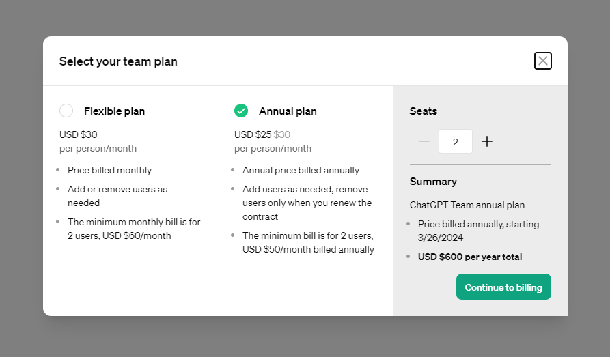Click the green Annual plan checkmark
Screen dimensions: 610x357
click(x=241, y=111)
